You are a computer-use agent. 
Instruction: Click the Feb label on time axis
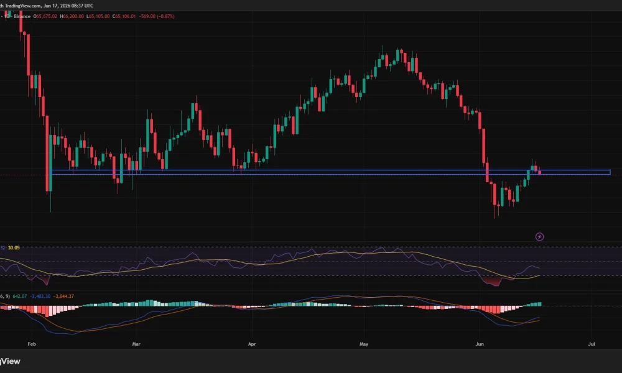(x=32, y=344)
